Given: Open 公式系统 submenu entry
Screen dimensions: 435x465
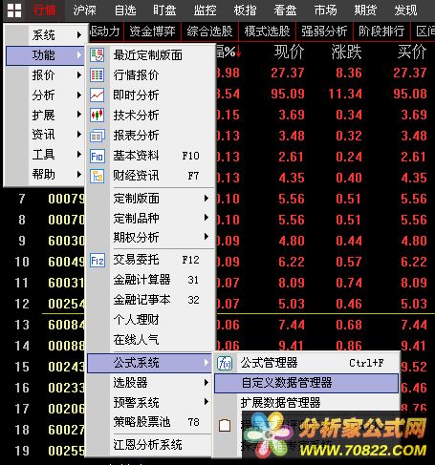Looking at the screenshot, I should click(149, 363).
